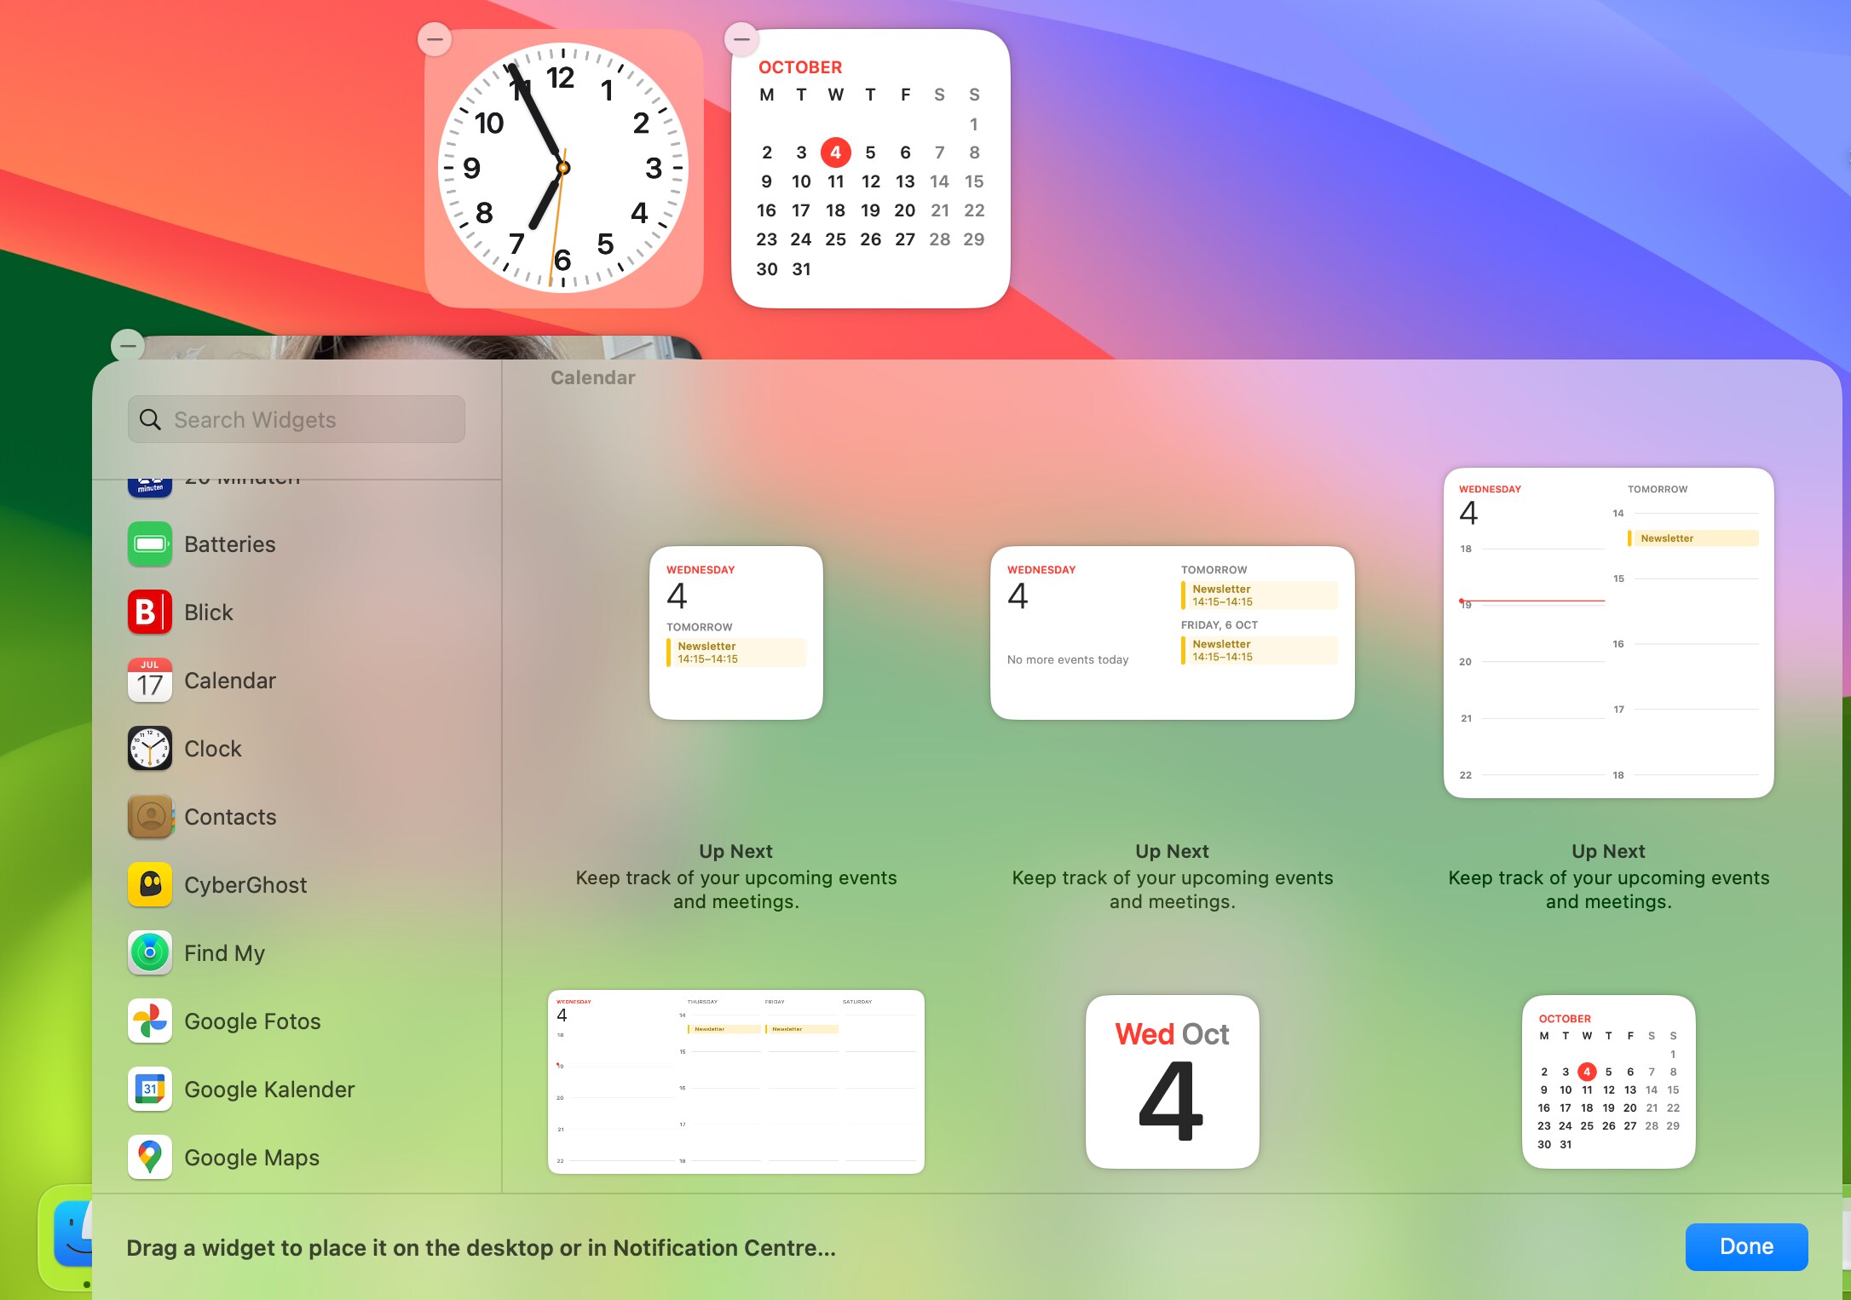Select the Clock app icon
Screen dimensions: 1851x1300
tap(149, 748)
